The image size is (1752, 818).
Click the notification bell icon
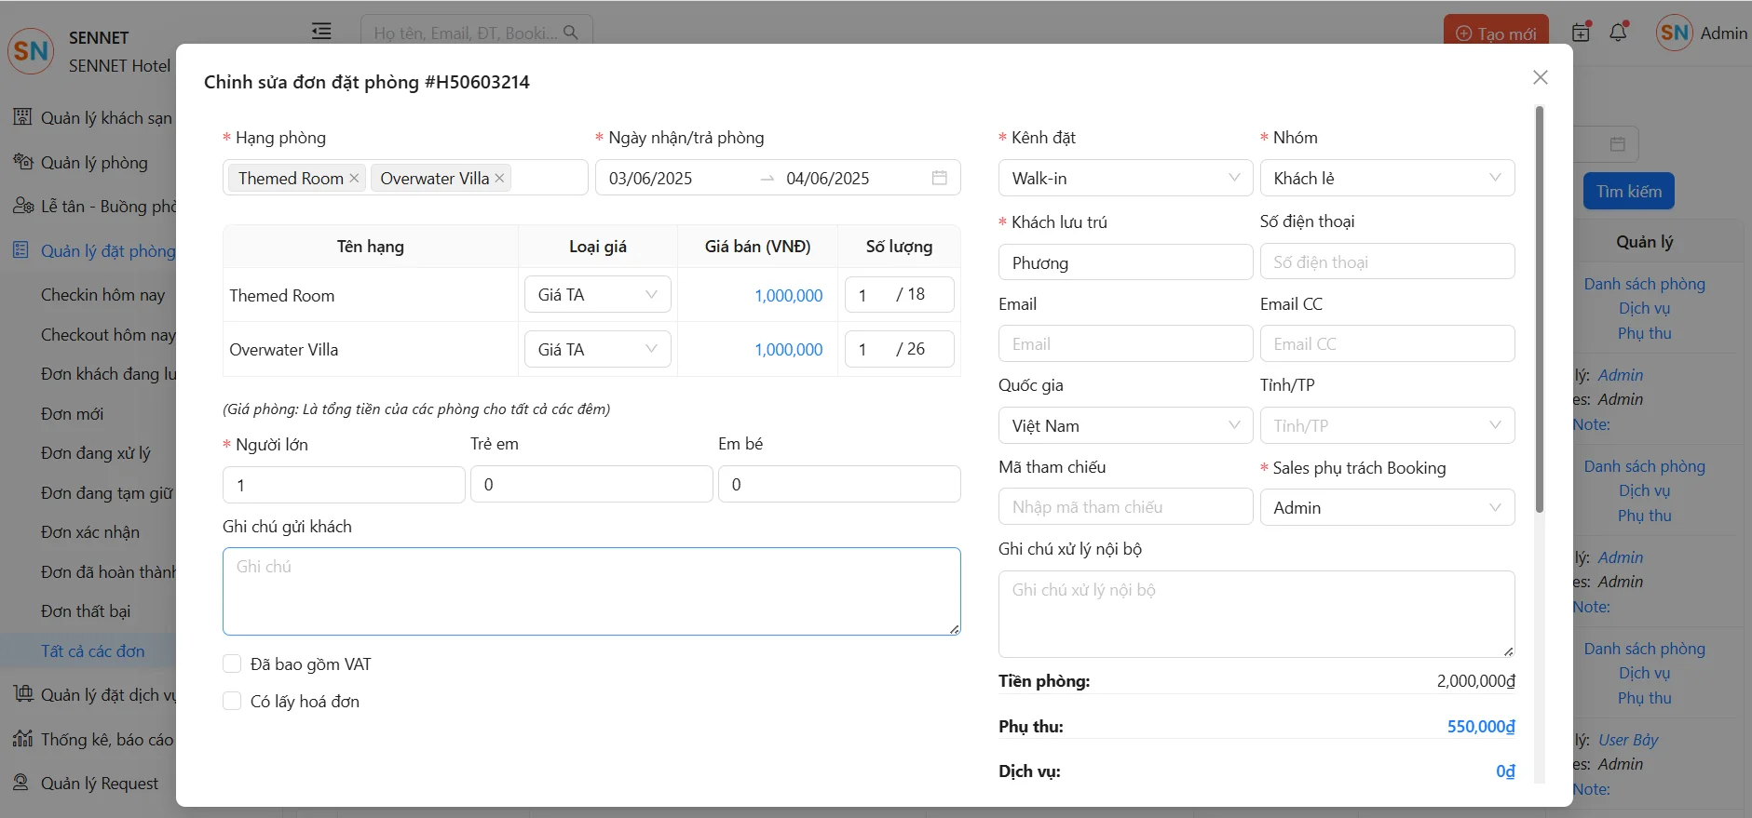(1619, 33)
